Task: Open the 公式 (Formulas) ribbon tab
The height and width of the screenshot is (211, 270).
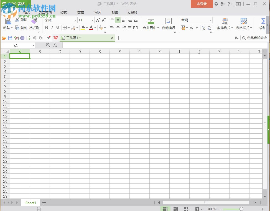Action: point(63,12)
